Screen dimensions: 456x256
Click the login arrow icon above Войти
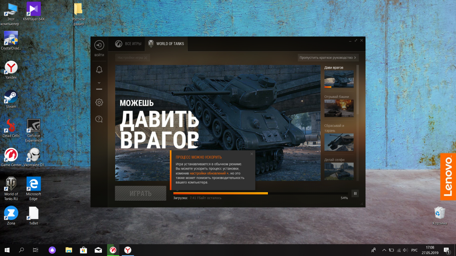coord(99,46)
